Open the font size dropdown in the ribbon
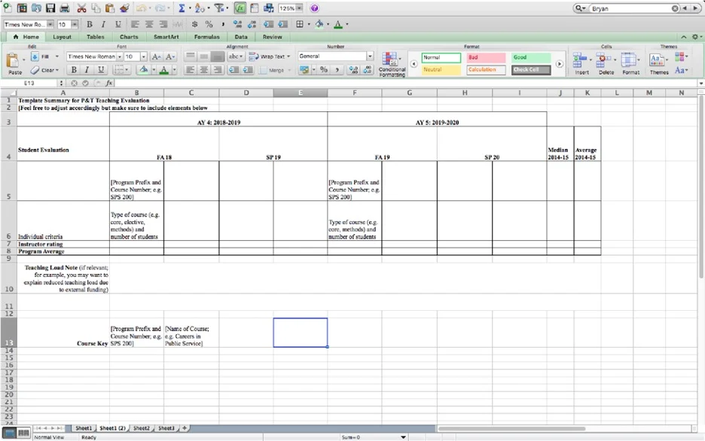The height and width of the screenshot is (441, 705). [143, 56]
